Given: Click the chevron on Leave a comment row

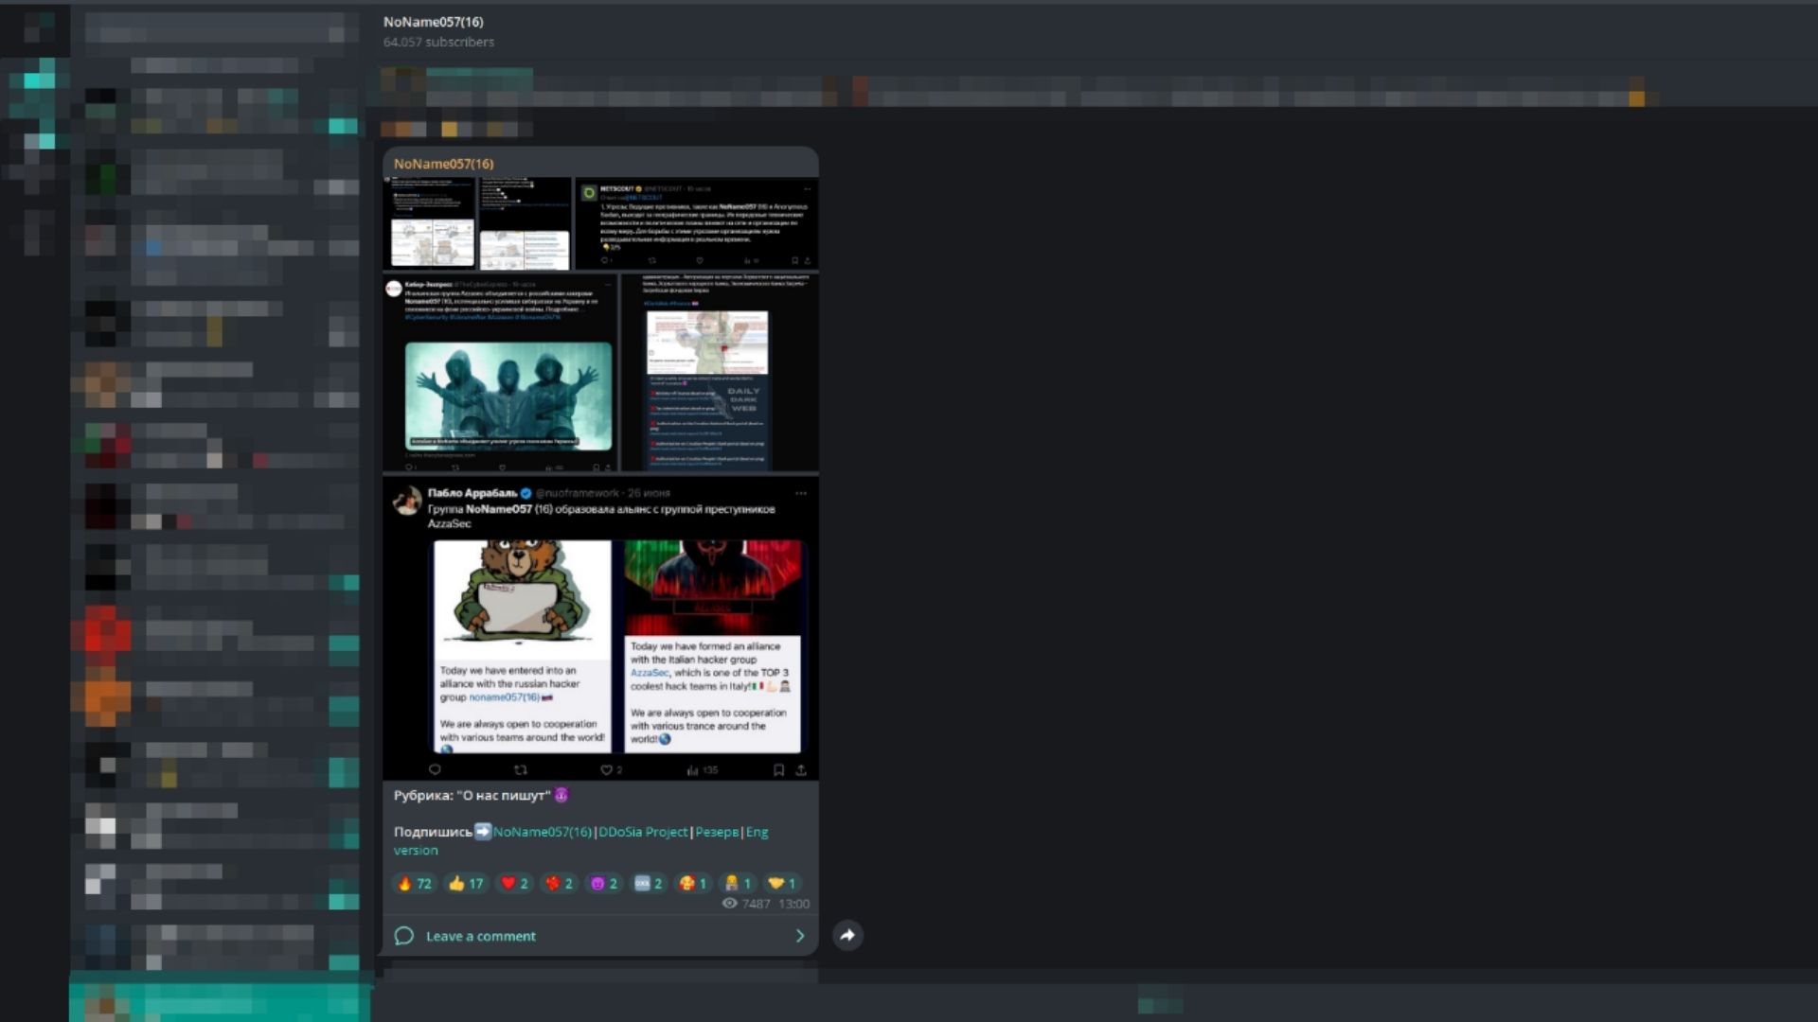Looking at the screenshot, I should [800, 936].
